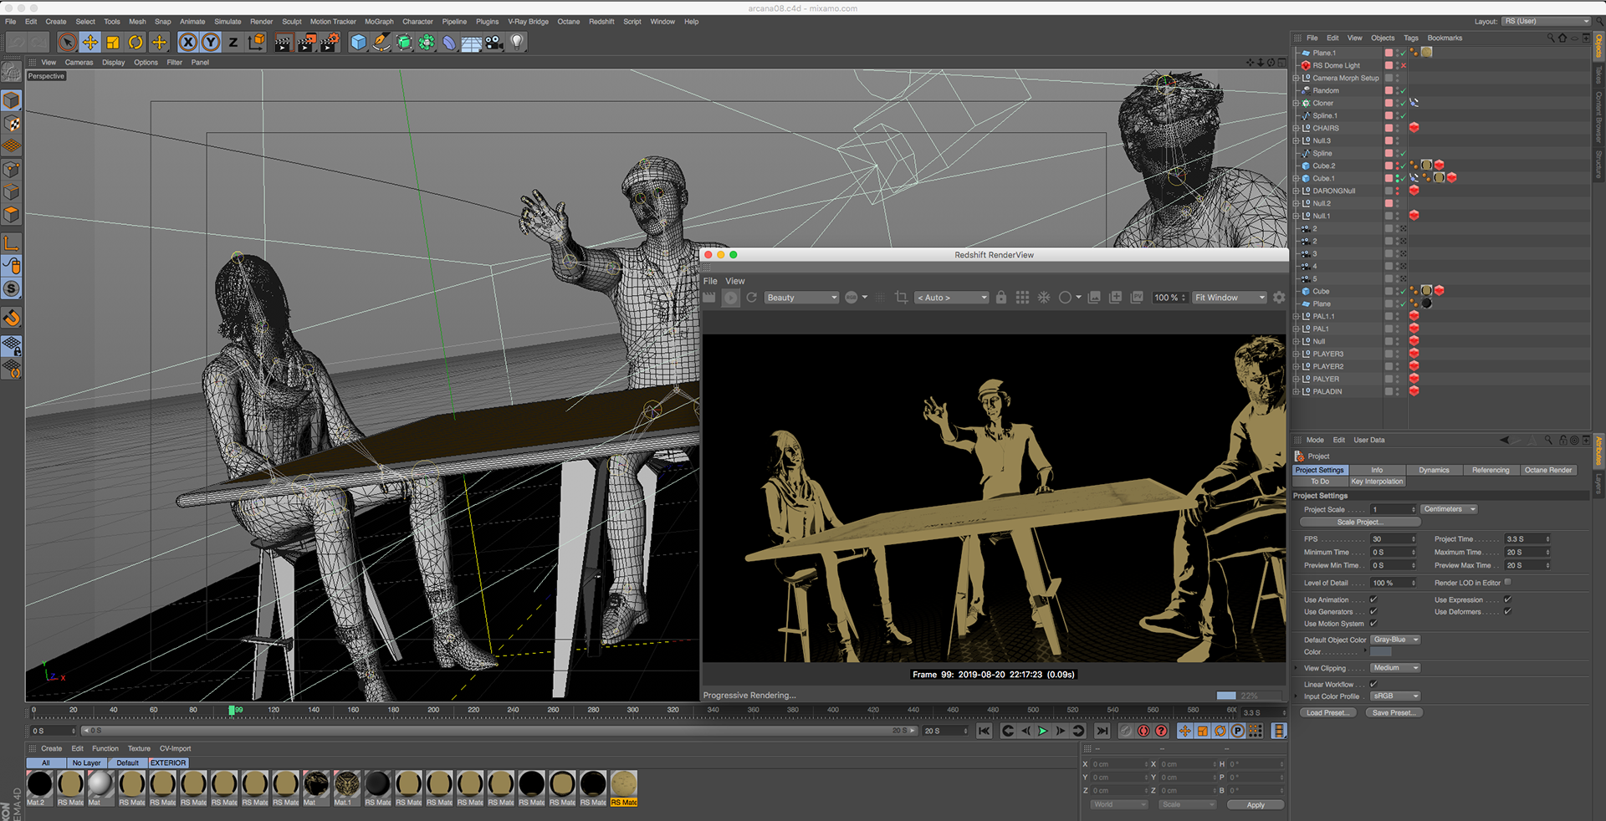This screenshot has height=821, width=1606.
Task: Click the Scale Project button
Action: pos(1359,522)
